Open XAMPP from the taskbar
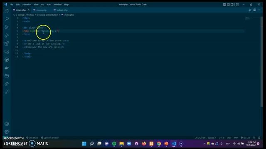The image size is (266, 149). [151, 144]
